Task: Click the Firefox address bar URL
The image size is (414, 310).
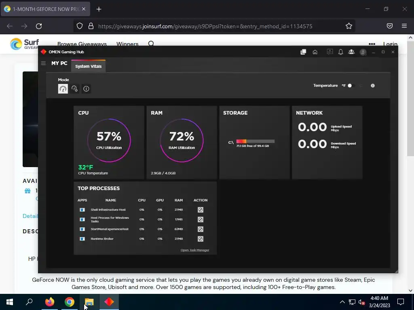Action: (x=205, y=26)
